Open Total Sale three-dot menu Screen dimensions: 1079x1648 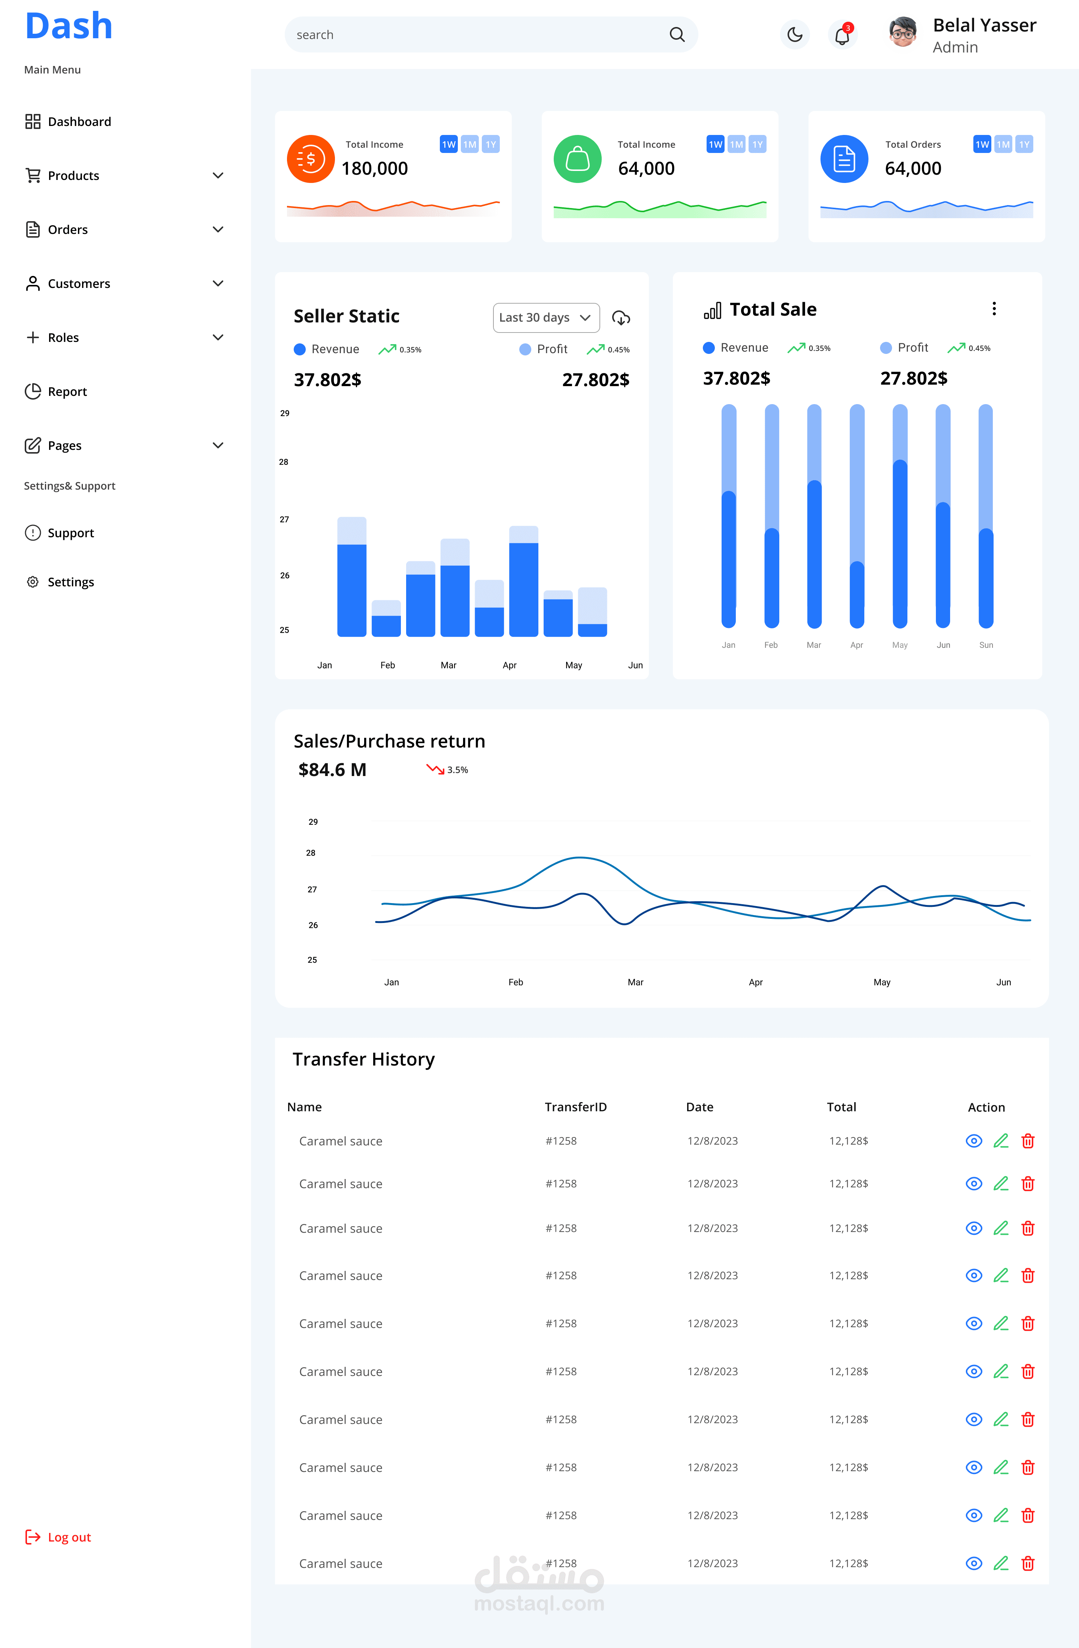[994, 309]
